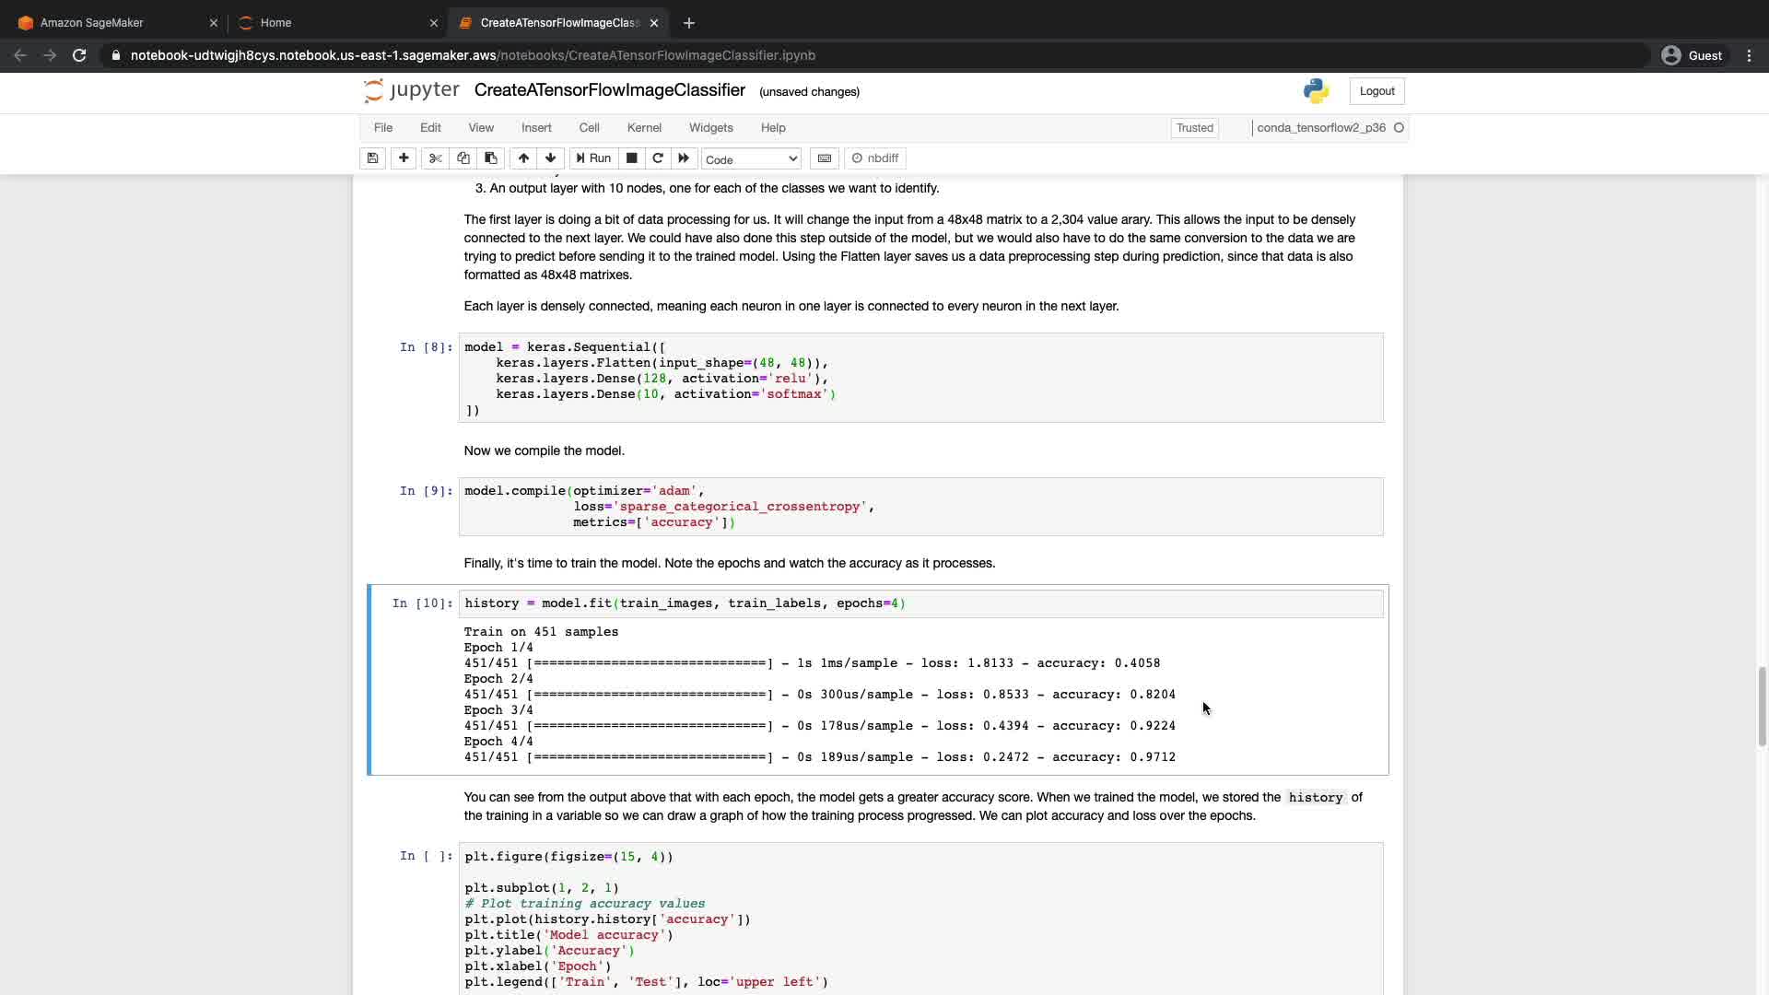Move selected cell down arrow
The height and width of the screenshot is (995, 1769).
tap(551, 158)
